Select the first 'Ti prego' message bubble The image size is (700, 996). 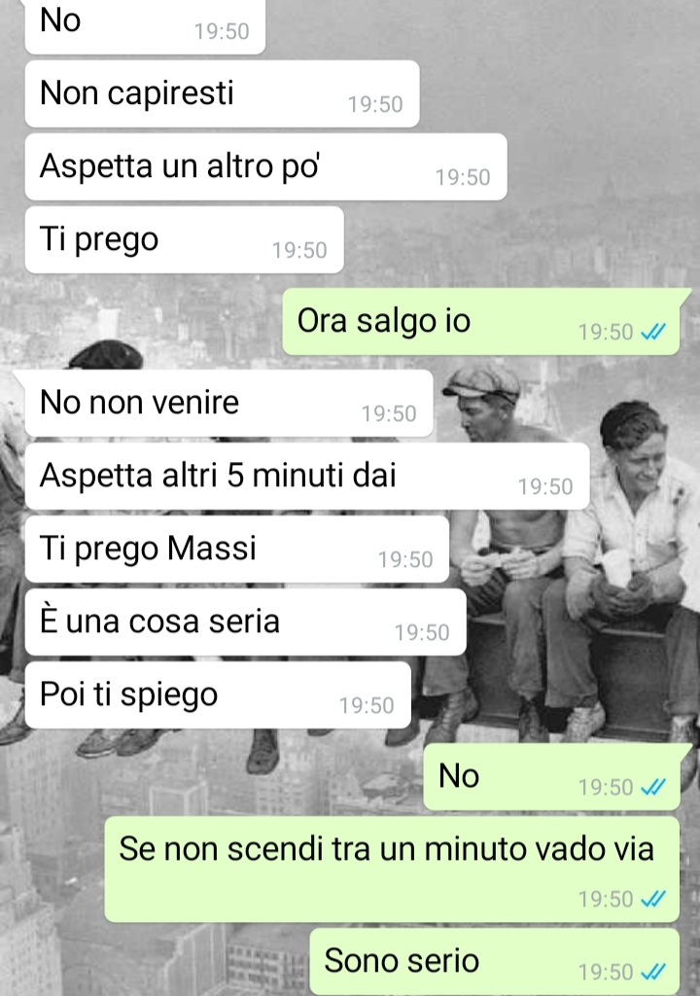click(x=184, y=240)
